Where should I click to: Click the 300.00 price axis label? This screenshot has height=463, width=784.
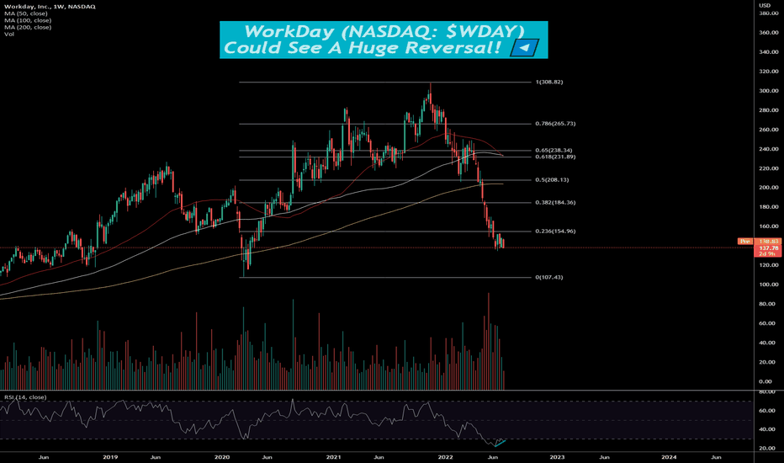pos(769,91)
